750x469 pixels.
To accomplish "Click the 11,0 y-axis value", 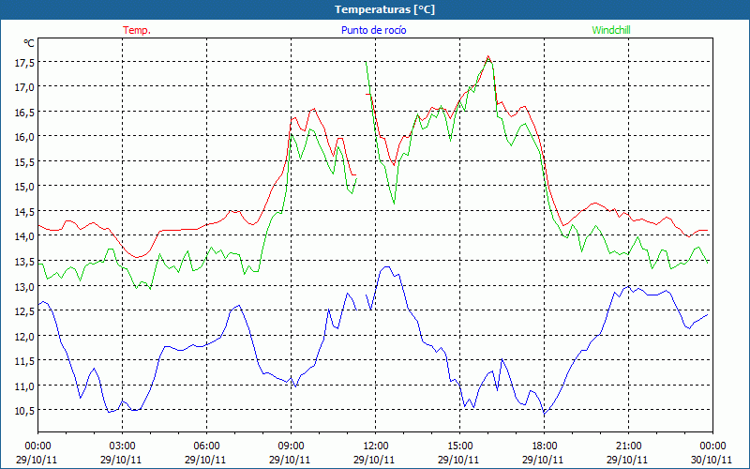I will coord(25,386).
